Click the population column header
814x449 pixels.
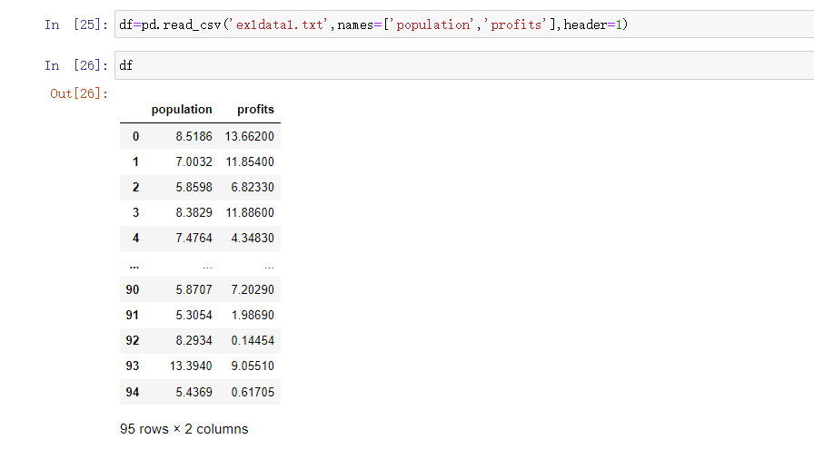coord(182,110)
